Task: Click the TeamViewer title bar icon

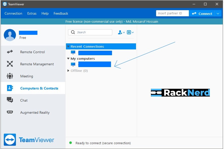Action: (x=5, y=4)
